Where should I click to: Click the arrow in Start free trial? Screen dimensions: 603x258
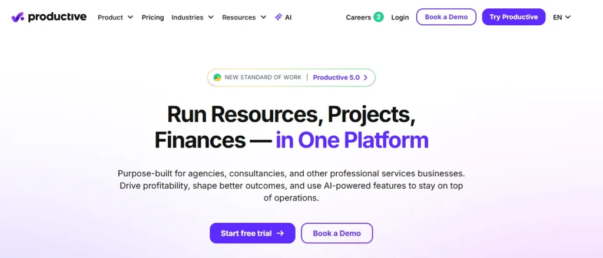click(280, 233)
